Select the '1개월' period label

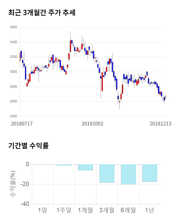pyautogui.click(x=85, y=210)
